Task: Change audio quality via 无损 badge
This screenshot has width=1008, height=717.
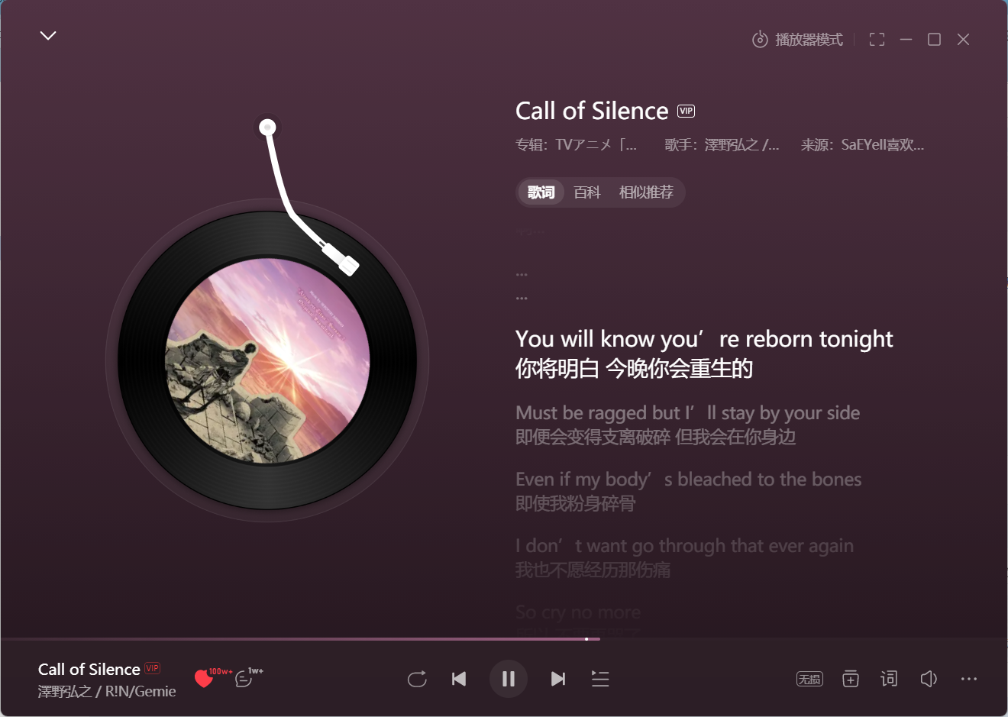Action: (x=809, y=679)
